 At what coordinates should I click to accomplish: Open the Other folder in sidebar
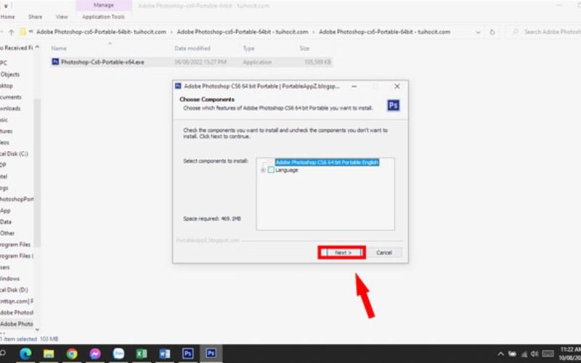click(x=7, y=233)
